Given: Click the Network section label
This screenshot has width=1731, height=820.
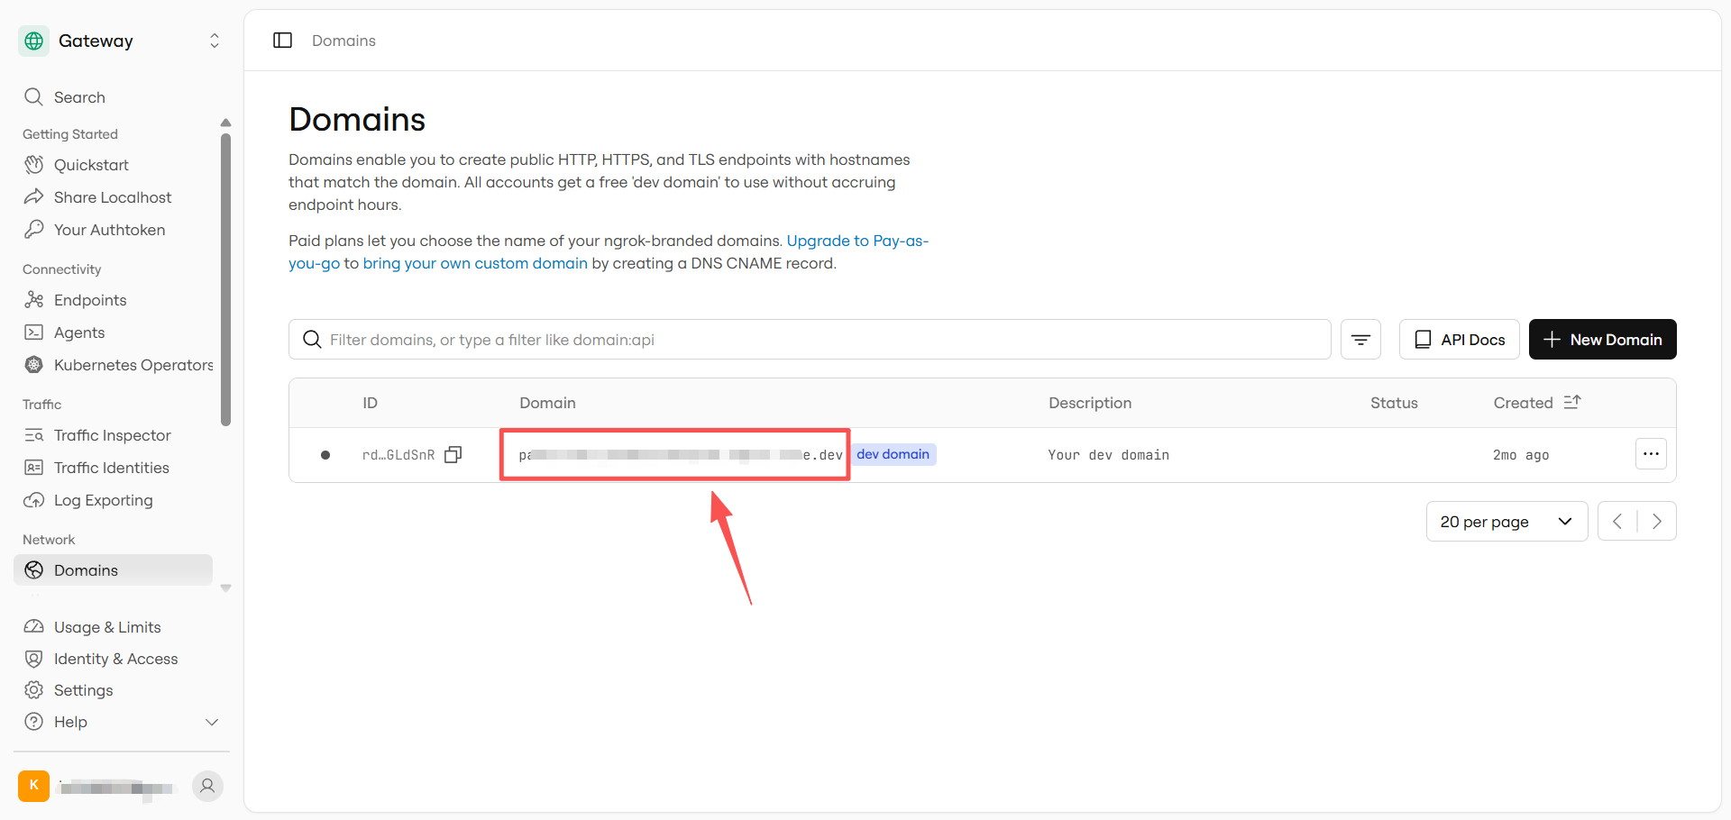Looking at the screenshot, I should [49, 540].
